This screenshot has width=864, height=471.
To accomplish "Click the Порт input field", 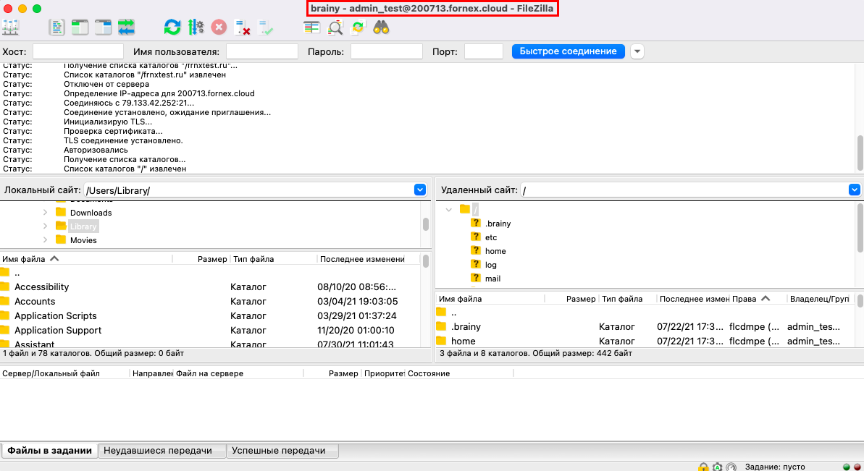I will coord(484,51).
